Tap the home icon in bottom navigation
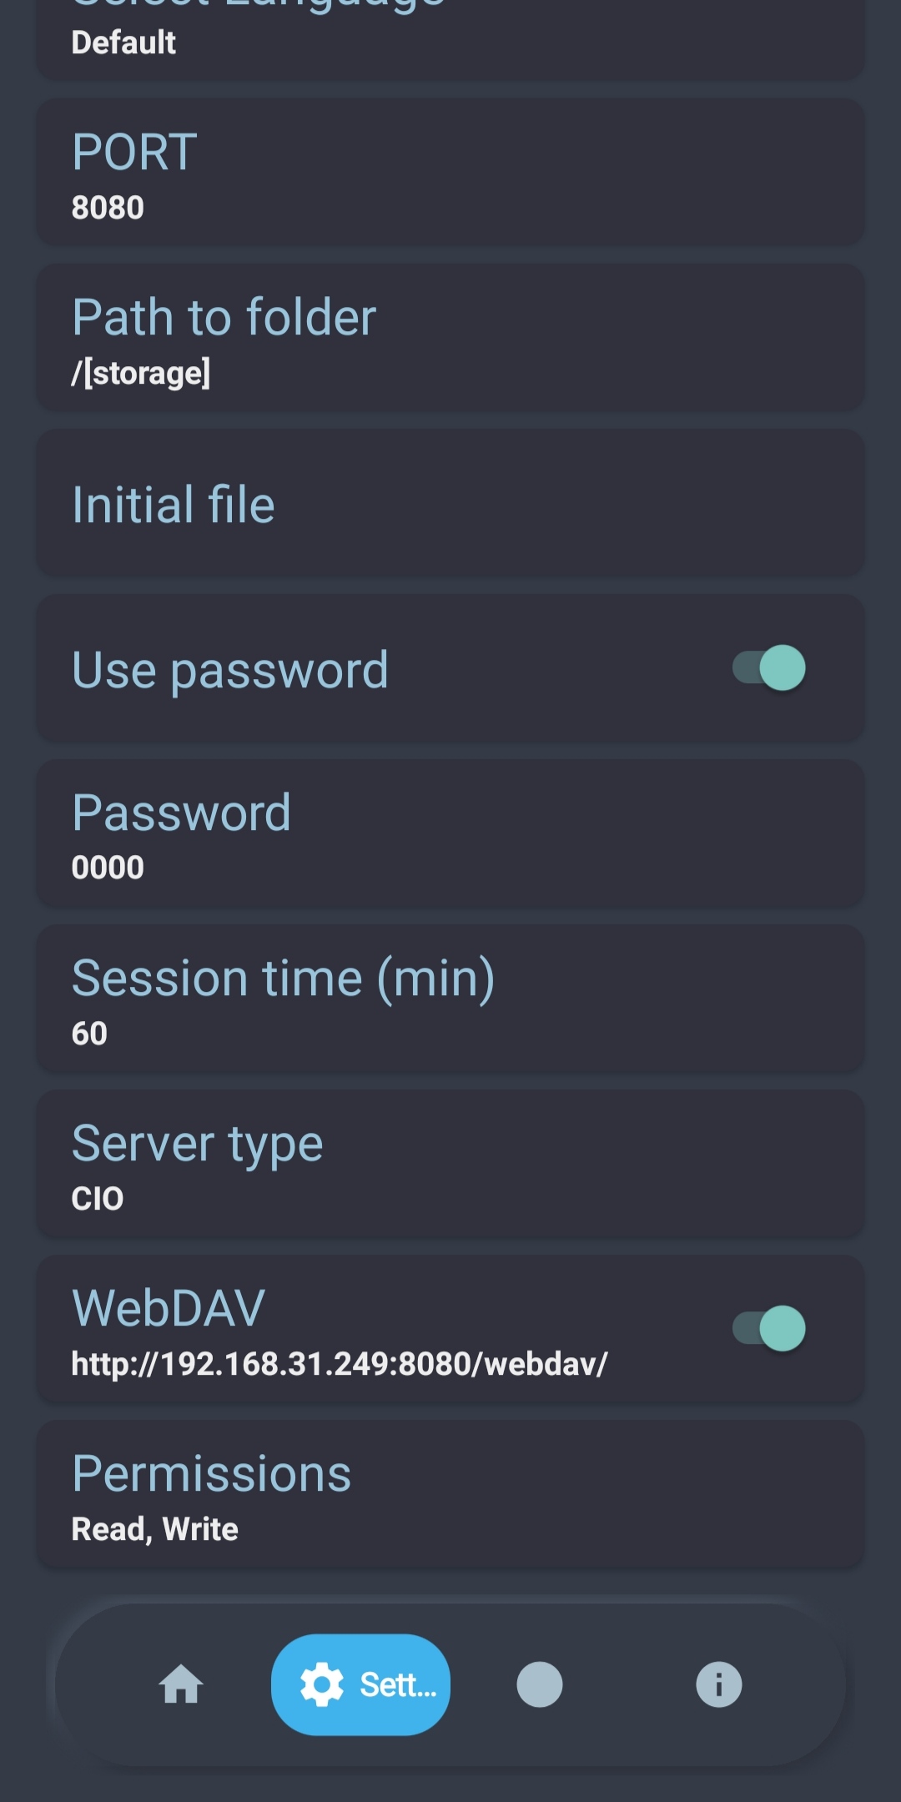The width and height of the screenshot is (901, 1802). [181, 1684]
